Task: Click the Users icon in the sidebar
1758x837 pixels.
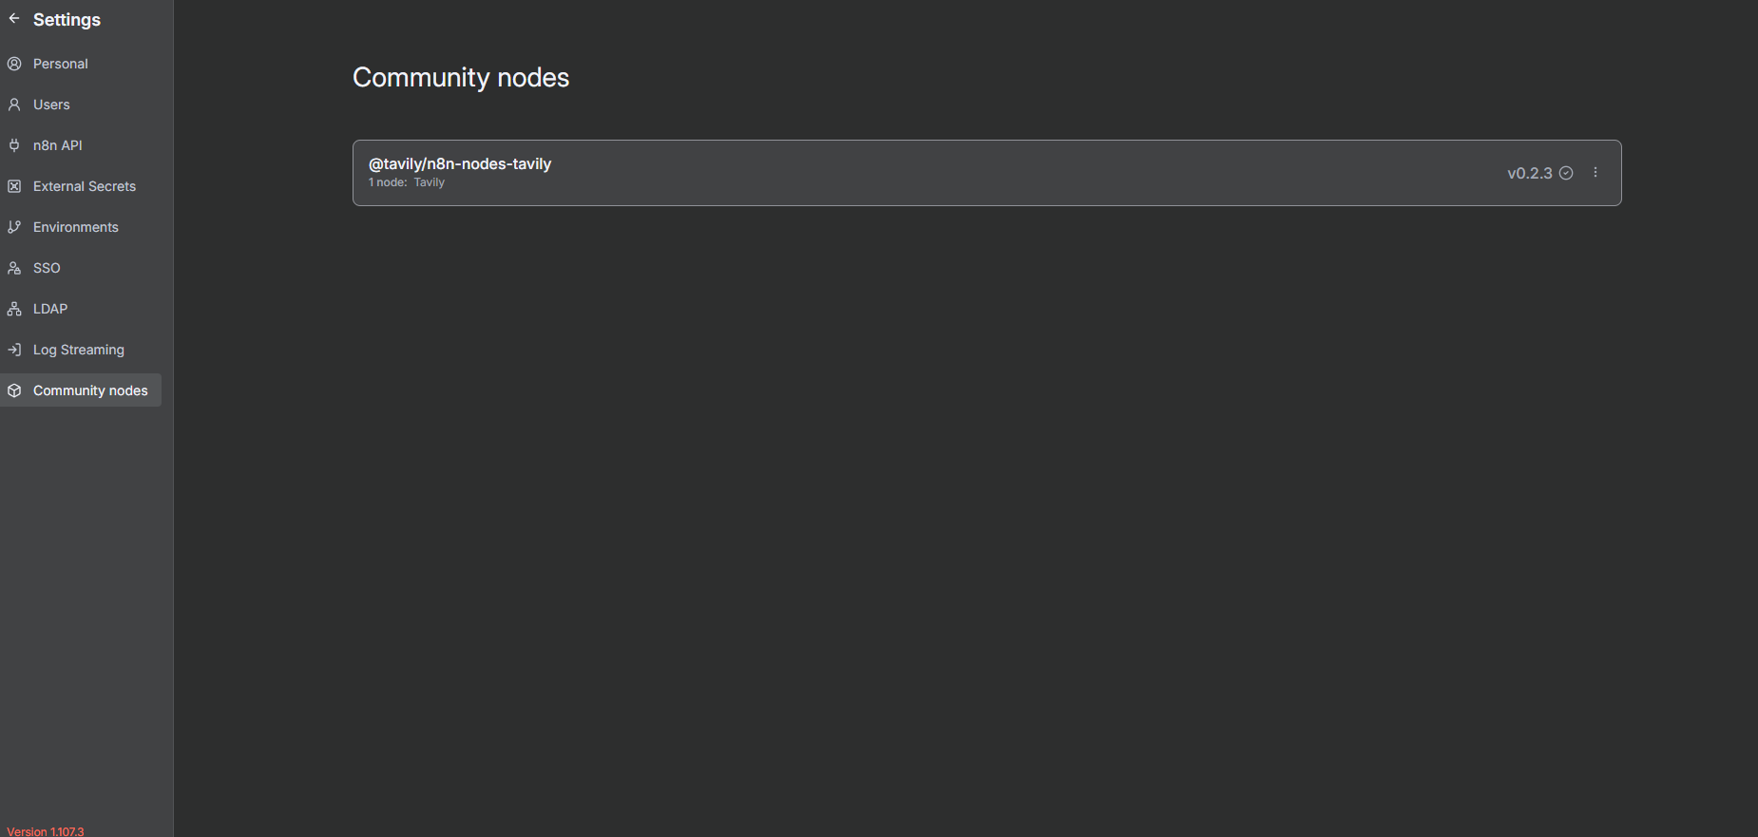Action: pos(13,104)
